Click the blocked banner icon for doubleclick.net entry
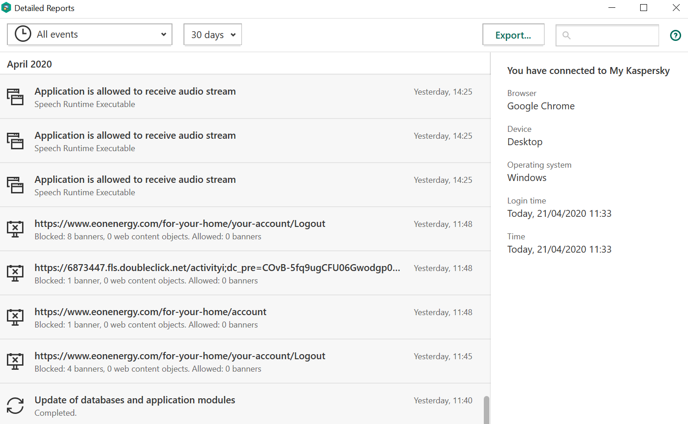The width and height of the screenshot is (688, 424). [15, 273]
